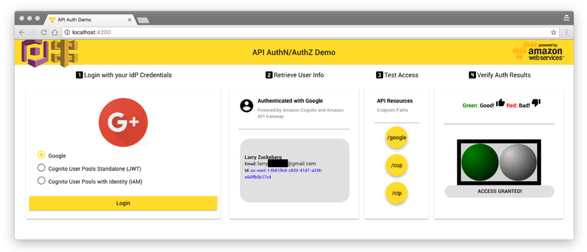
Task: Select Cognito User Pools Standalone (JWT)
Action: coord(41,168)
